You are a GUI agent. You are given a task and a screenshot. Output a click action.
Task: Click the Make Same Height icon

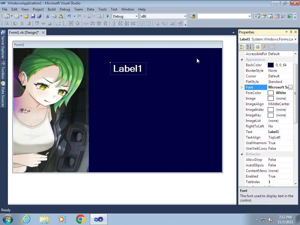[x=65, y=23]
